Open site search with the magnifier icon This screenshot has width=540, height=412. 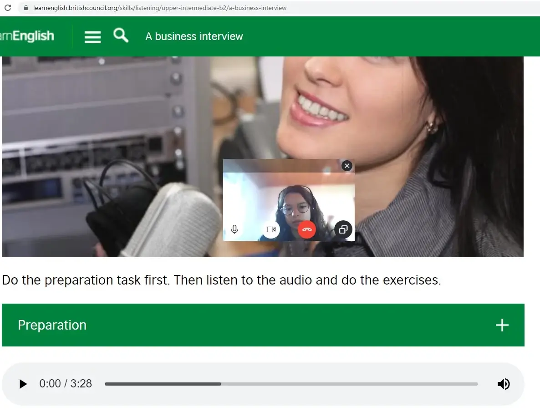121,35
